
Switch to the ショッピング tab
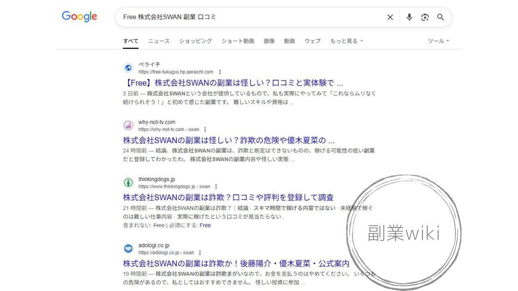[195, 41]
